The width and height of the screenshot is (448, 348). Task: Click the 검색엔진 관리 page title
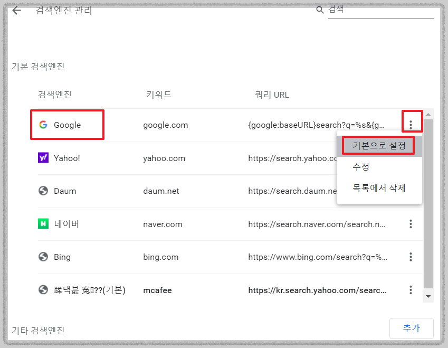click(63, 10)
